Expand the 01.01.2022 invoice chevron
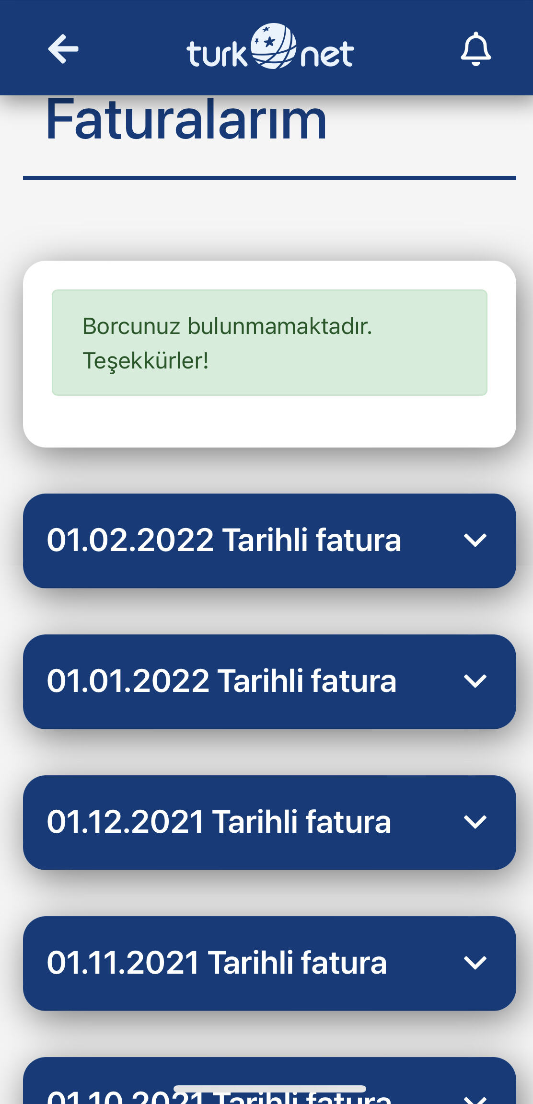This screenshot has width=533, height=1104. [475, 681]
